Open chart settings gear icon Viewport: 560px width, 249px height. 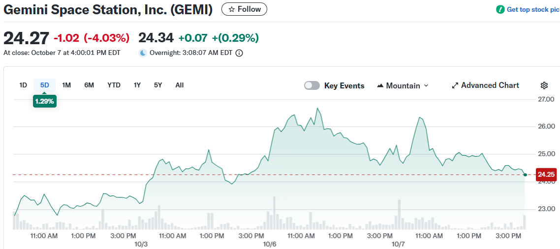[x=544, y=85]
